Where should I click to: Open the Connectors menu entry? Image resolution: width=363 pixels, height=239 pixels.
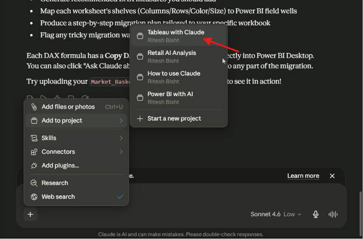pyautogui.click(x=76, y=152)
